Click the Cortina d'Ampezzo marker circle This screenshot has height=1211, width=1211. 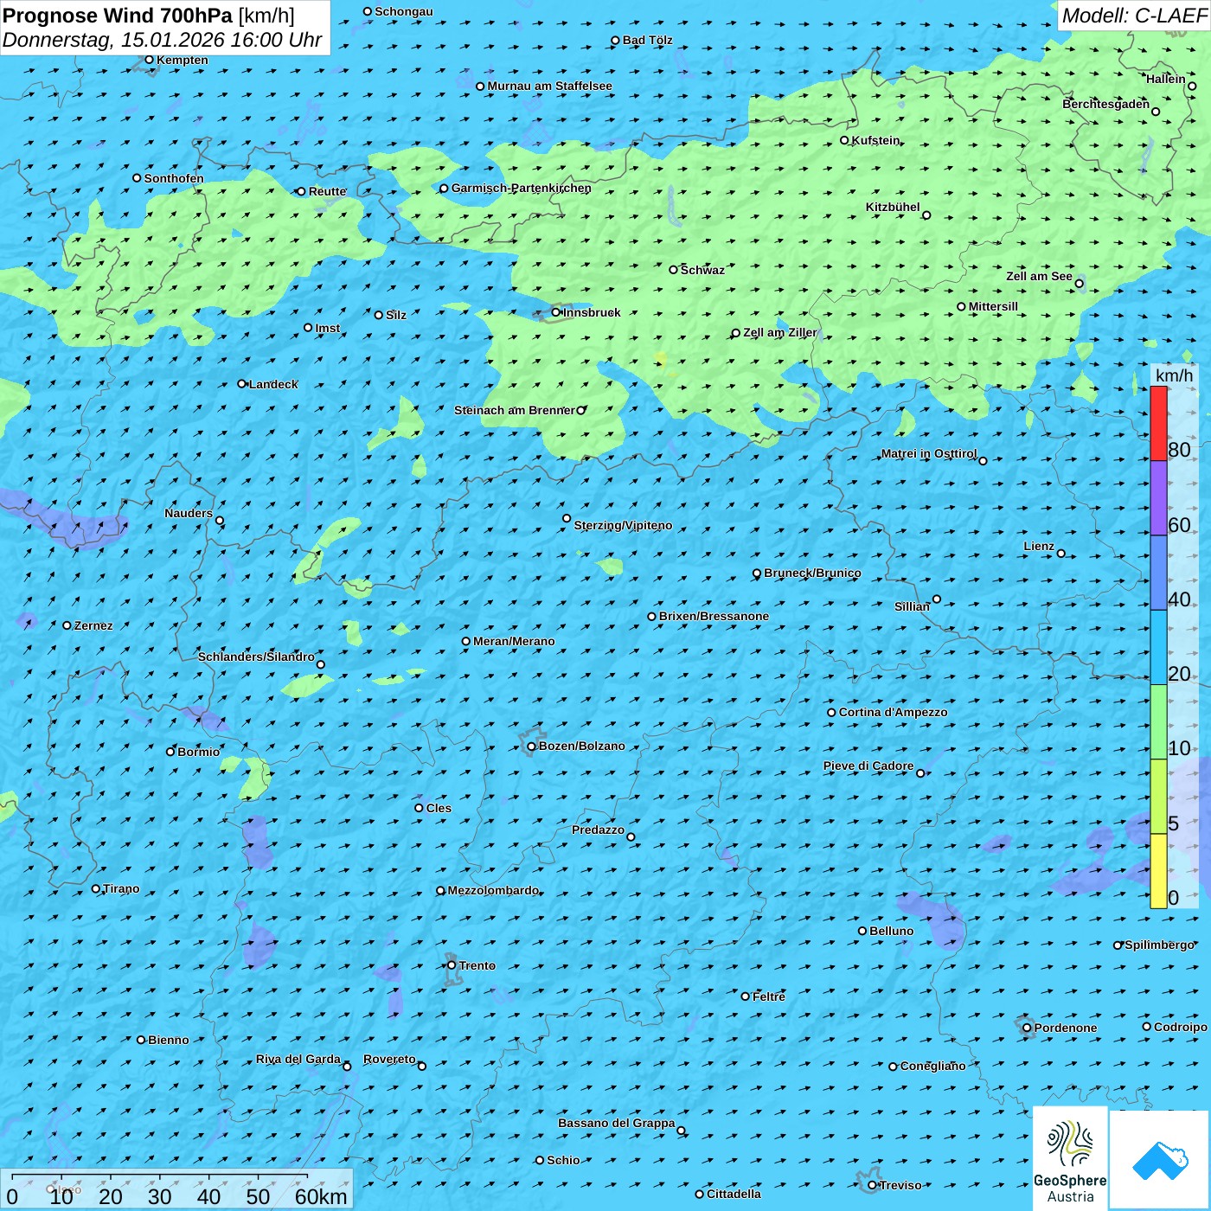pyautogui.click(x=831, y=713)
